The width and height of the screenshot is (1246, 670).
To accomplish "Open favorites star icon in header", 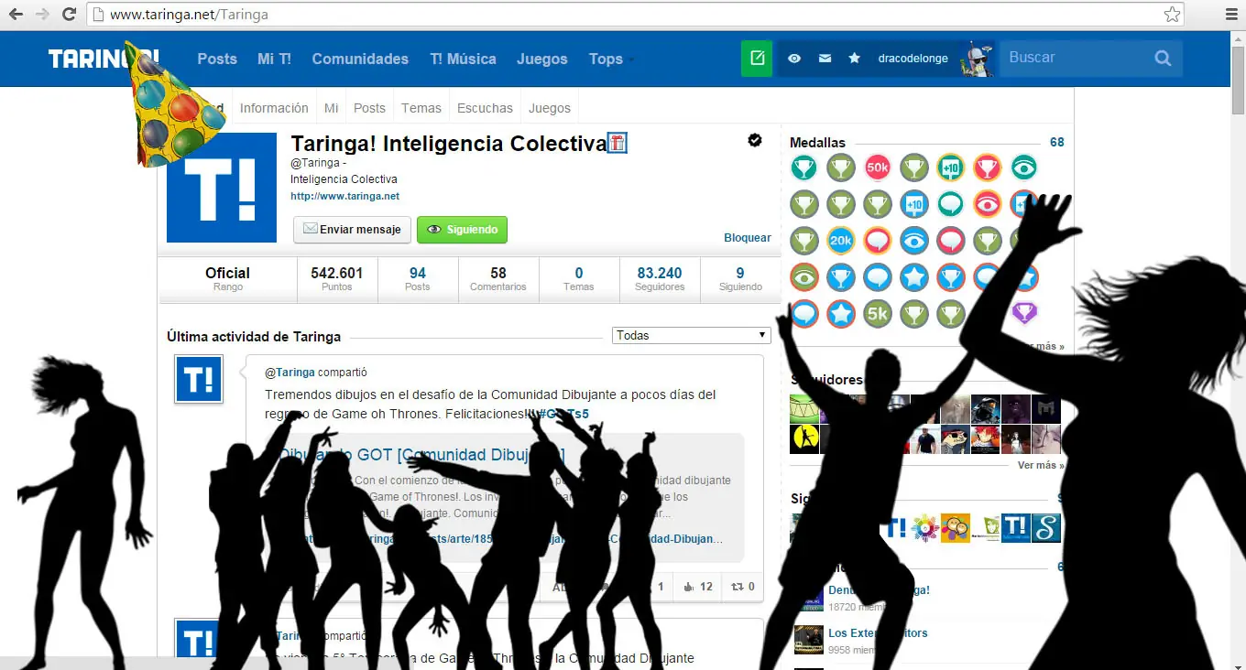I will tap(855, 59).
